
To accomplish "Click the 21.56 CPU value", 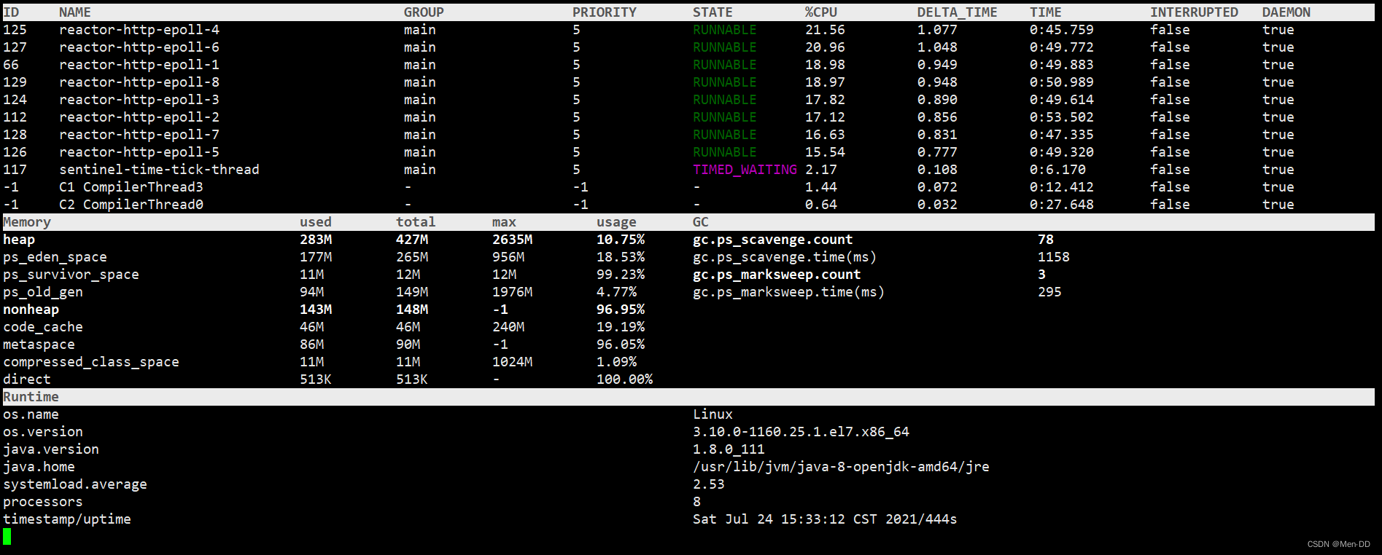I will pyautogui.click(x=825, y=30).
